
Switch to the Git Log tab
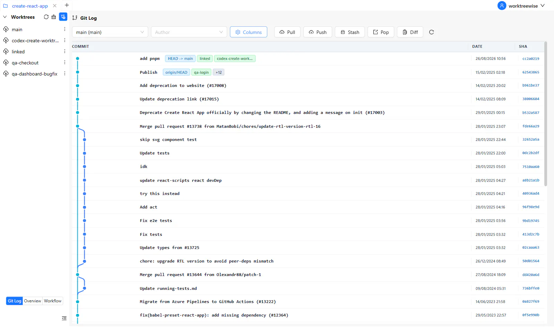(15, 301)
